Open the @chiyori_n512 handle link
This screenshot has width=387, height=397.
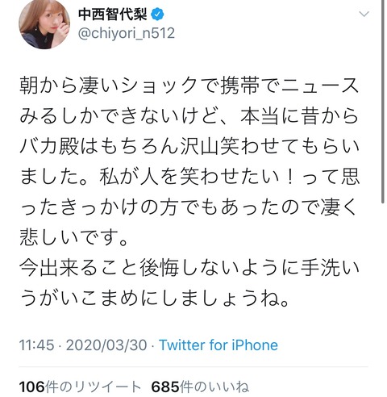tap(127, 33)
